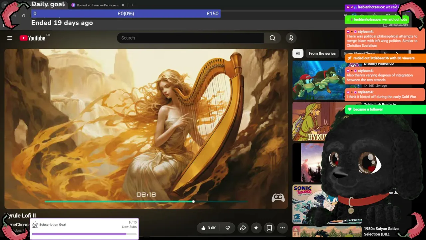Screen dimensions: 426x240
Task: Like the video with 3.6K likes
Action: (x=209, y=228)
